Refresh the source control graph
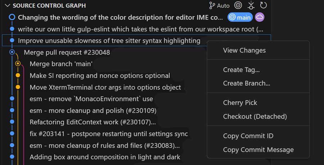Image resolution: width=324 pixels, height=165 pixels. tap(264, 5)
